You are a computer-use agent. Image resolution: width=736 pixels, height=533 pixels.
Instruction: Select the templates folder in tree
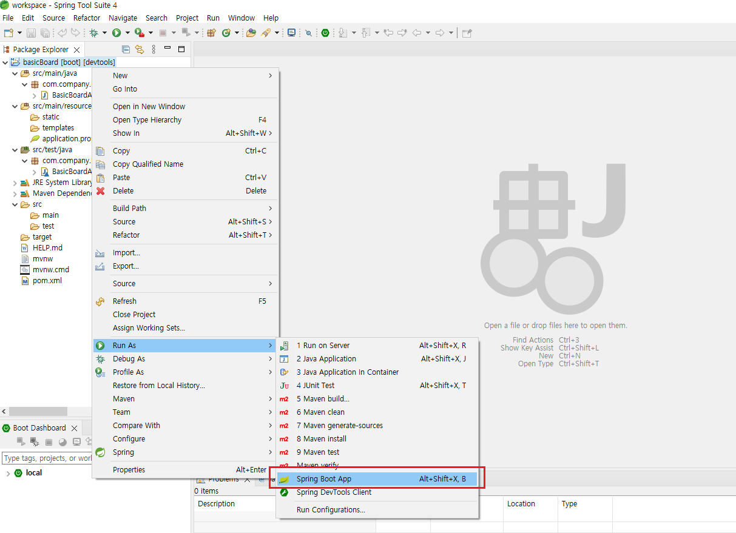(58, 128)
